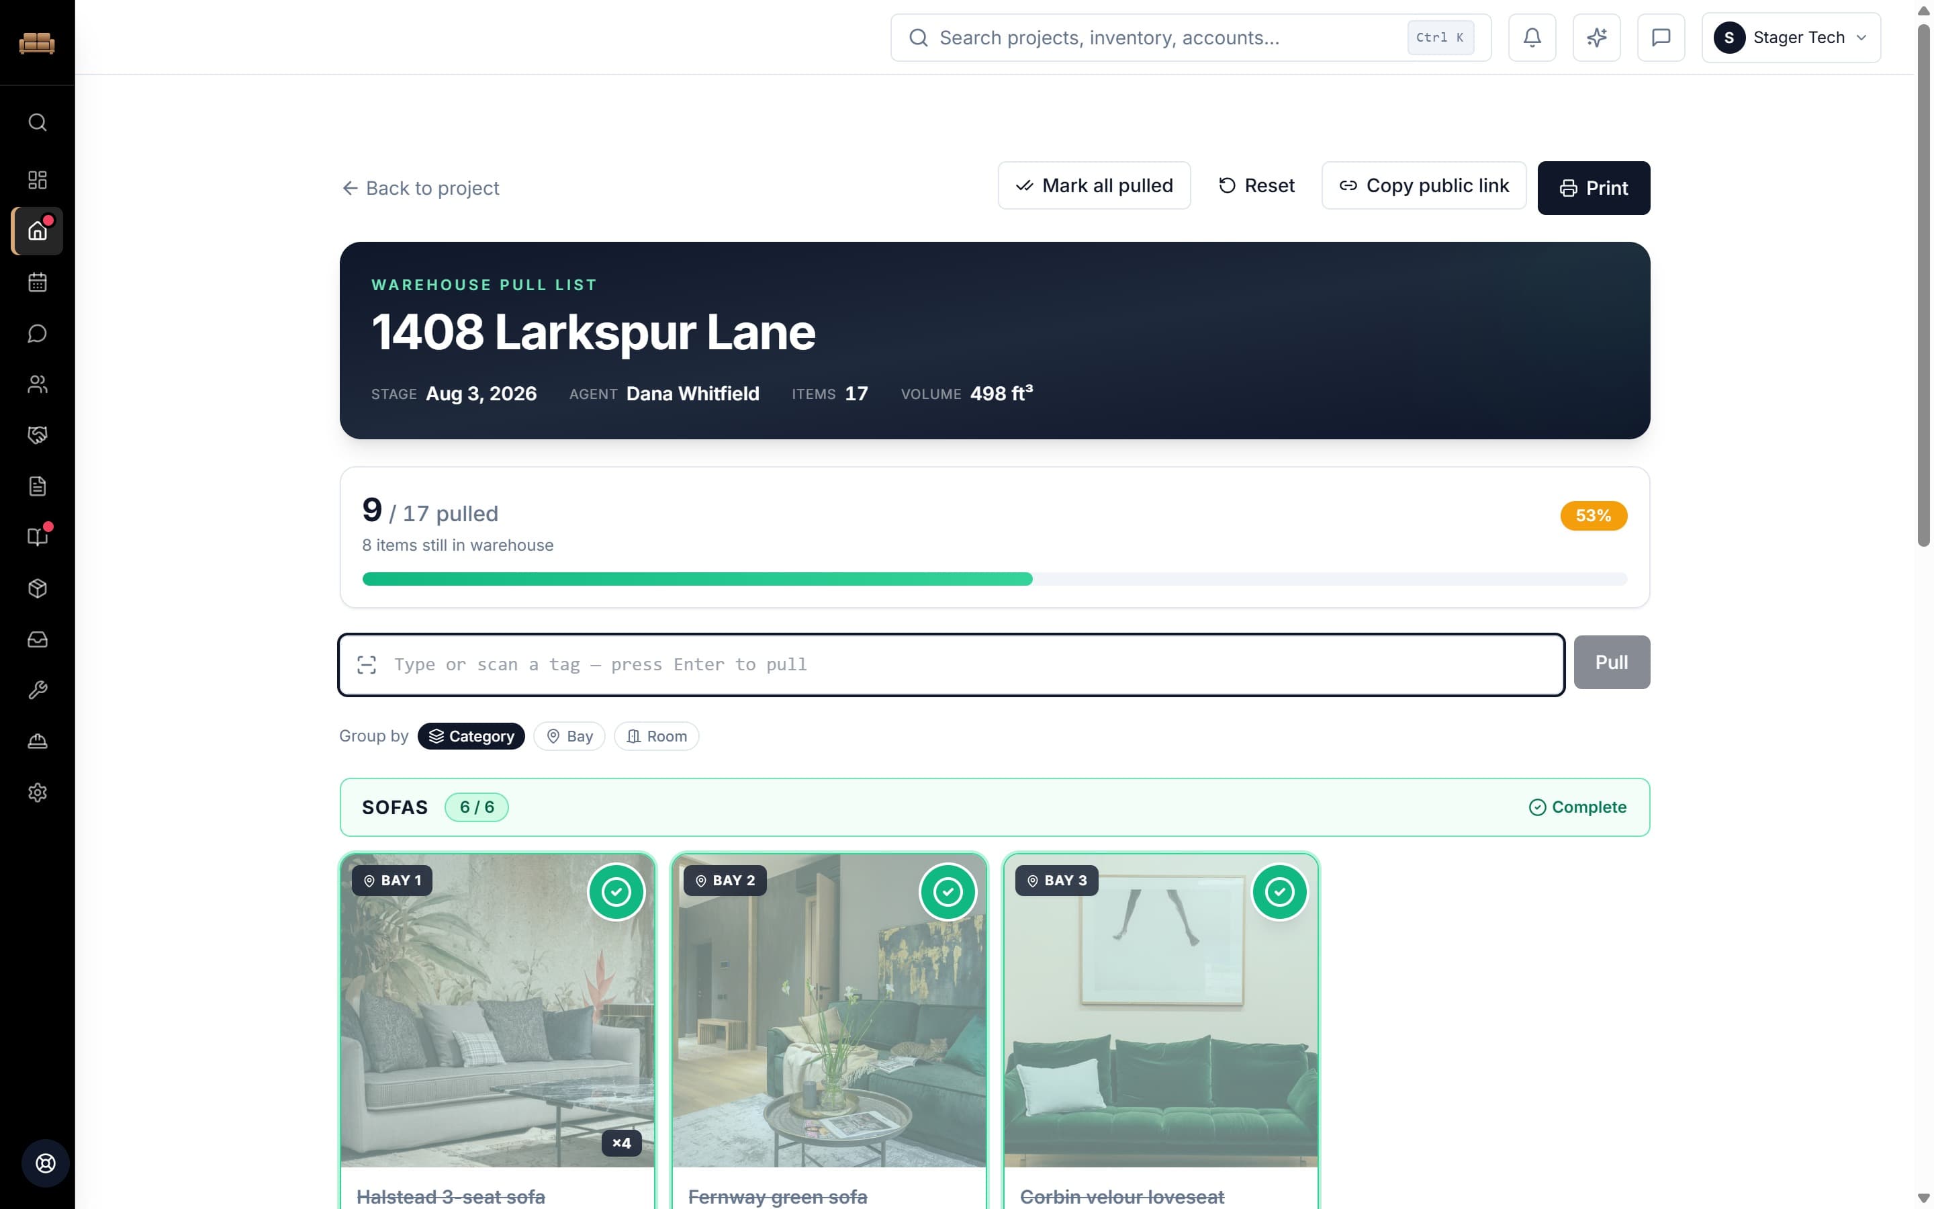1934x1209 pixels.
Task: Open the Stager Tech account dropdown
Action: point(1791,38)
